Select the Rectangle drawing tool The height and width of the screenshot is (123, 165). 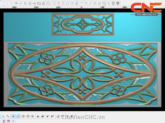point(39,4)
